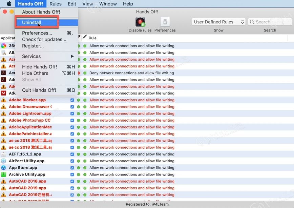Open Preferences… from the menu

(46, 33)
